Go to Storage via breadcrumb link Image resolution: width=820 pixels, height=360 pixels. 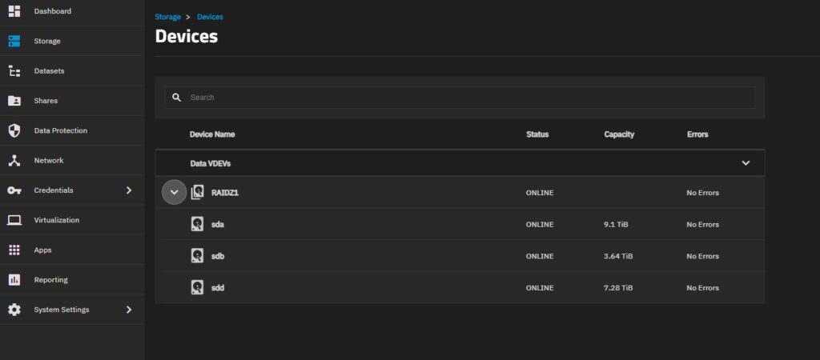pos(168,17)
